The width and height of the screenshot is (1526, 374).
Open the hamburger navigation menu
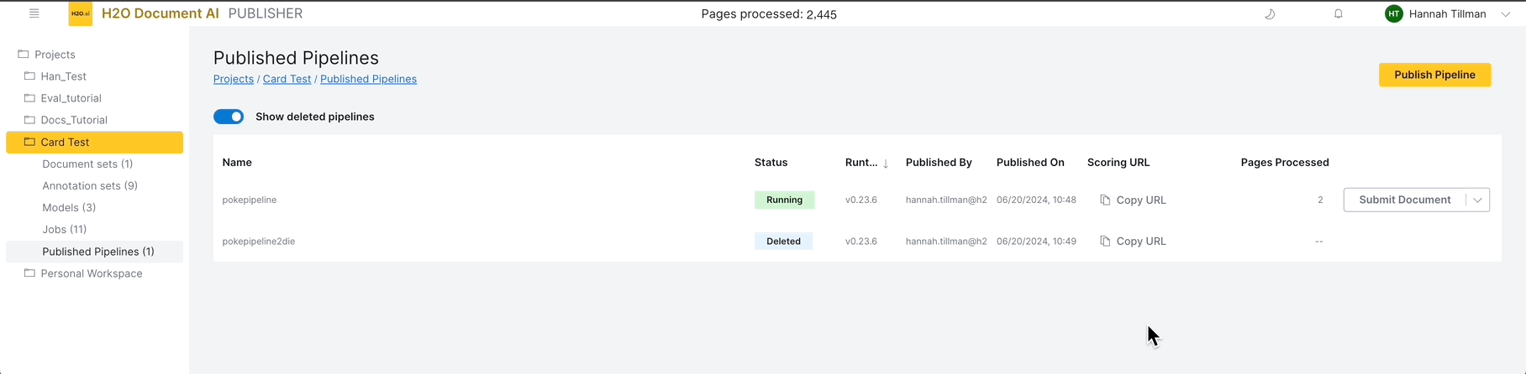coord(34,13)
